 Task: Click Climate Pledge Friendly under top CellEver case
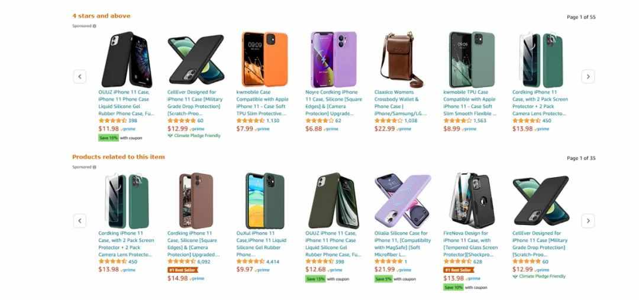194,136
